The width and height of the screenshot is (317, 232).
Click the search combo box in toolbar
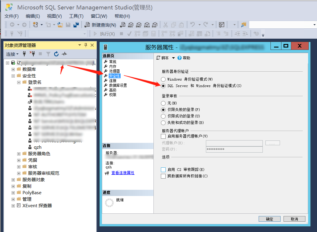283,25
